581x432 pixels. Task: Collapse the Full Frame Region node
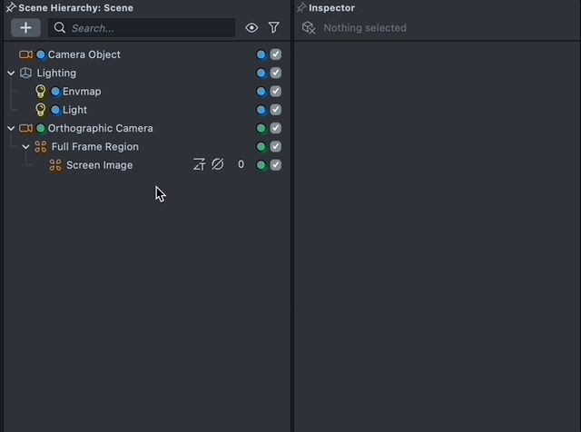[25, 147]
